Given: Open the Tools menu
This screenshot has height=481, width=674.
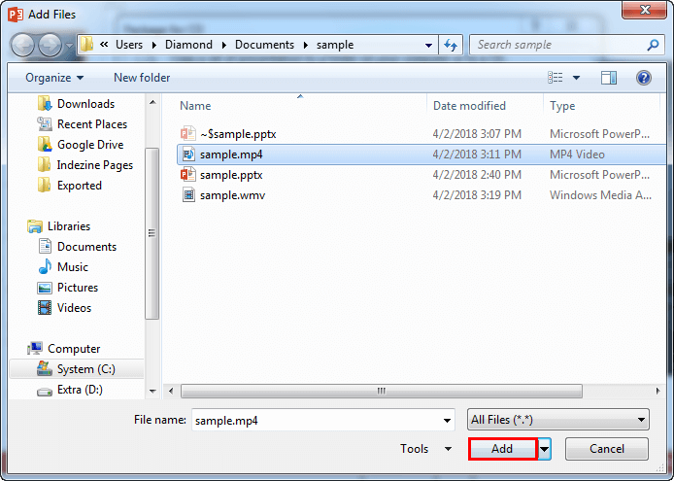Looking at the screenshot, I should [x=425, y=449].
